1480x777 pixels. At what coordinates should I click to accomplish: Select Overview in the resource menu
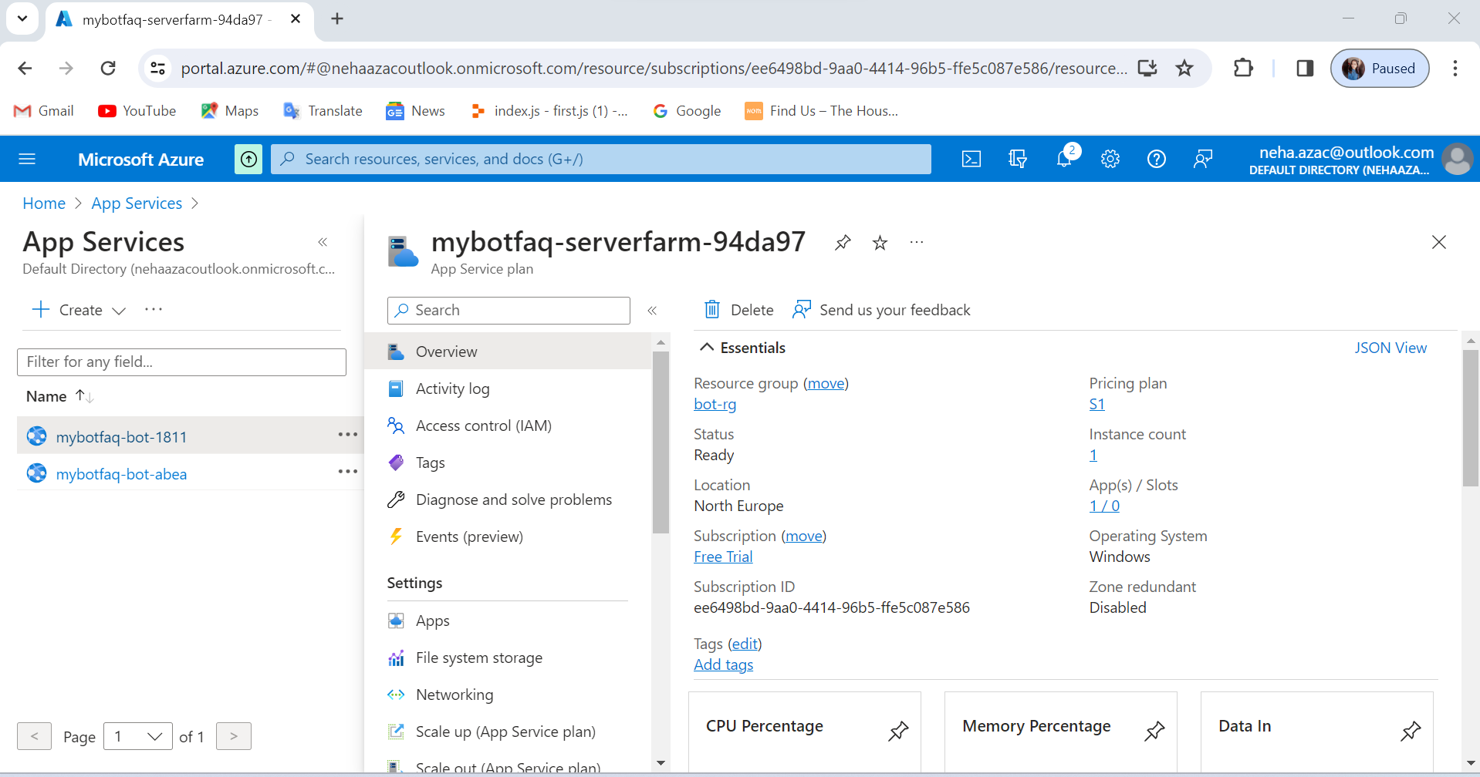pos(508,351)
